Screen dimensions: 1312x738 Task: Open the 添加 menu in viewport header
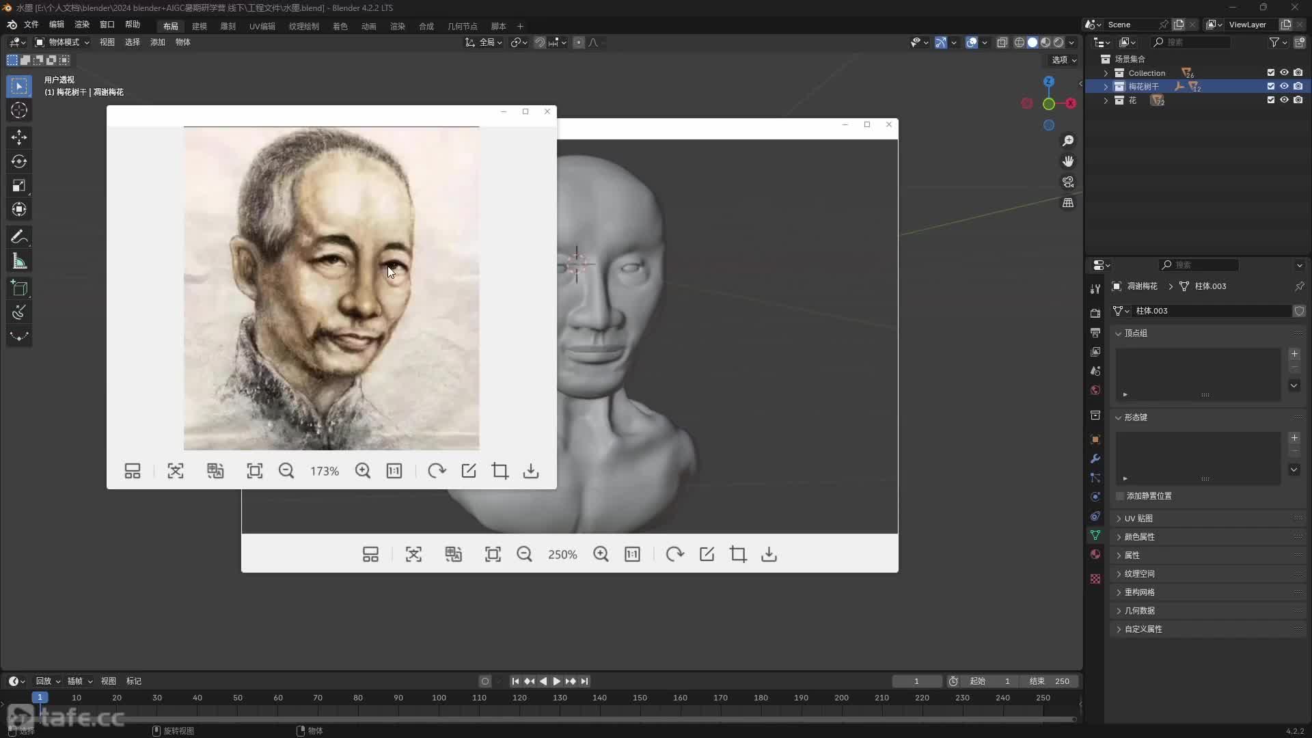158,42
